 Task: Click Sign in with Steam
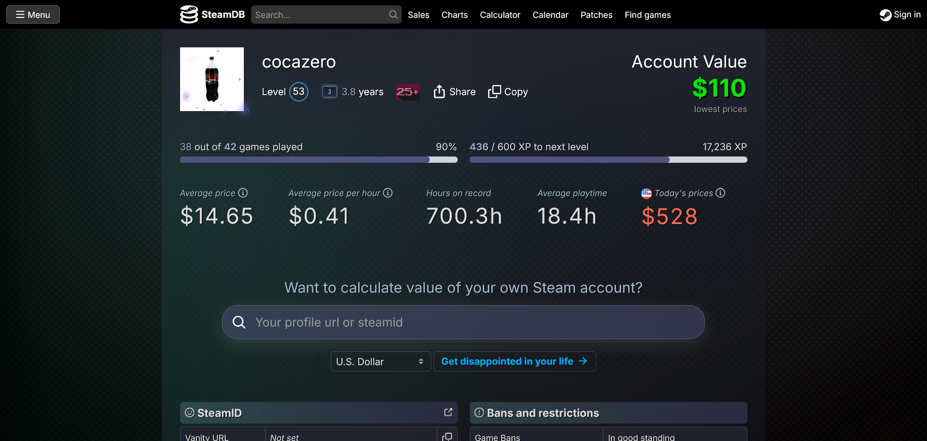point(900,14)
